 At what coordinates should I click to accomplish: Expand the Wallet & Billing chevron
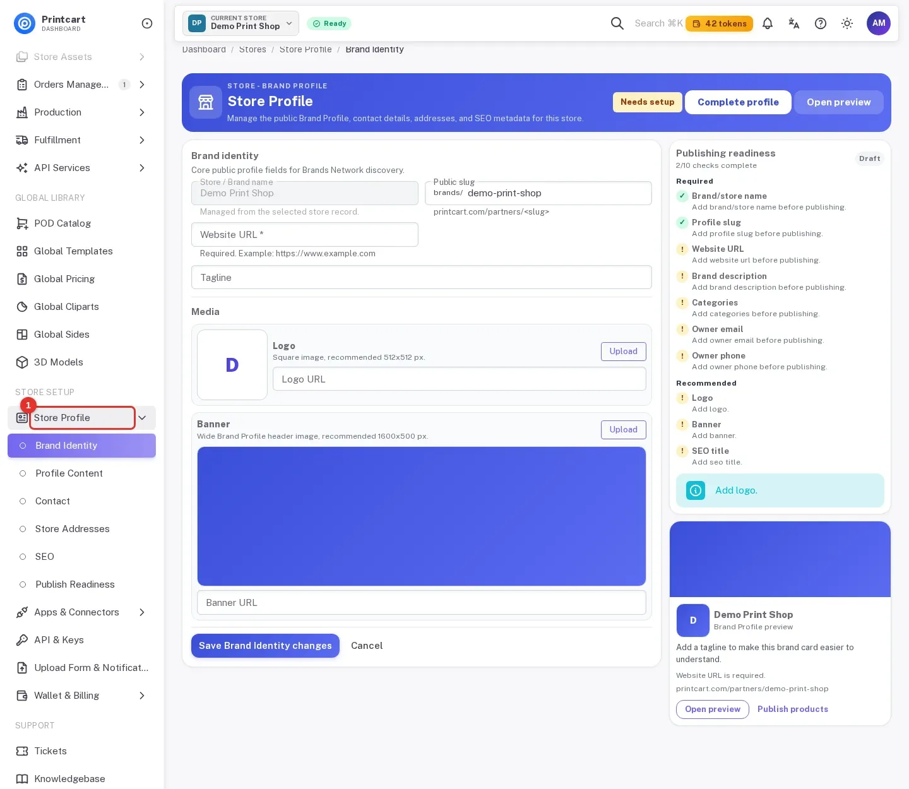click(142, 696)
